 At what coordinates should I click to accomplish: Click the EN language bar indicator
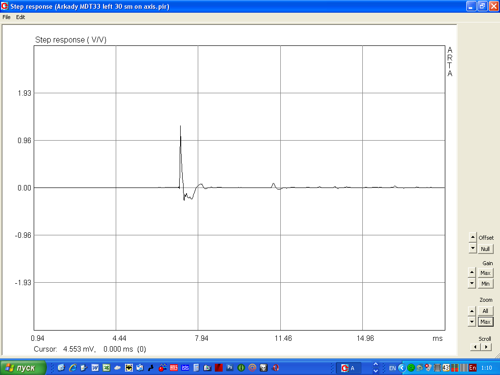tap(392, 368)
